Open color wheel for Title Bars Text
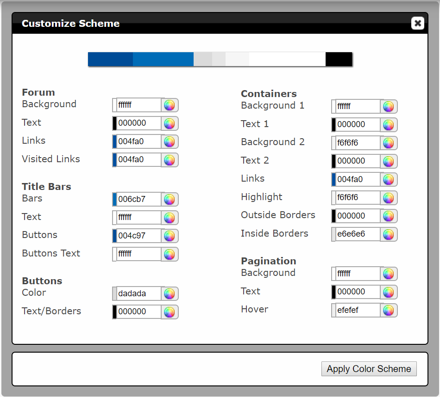The width and height of the screenshot is (440, 397). pos(170,218)
